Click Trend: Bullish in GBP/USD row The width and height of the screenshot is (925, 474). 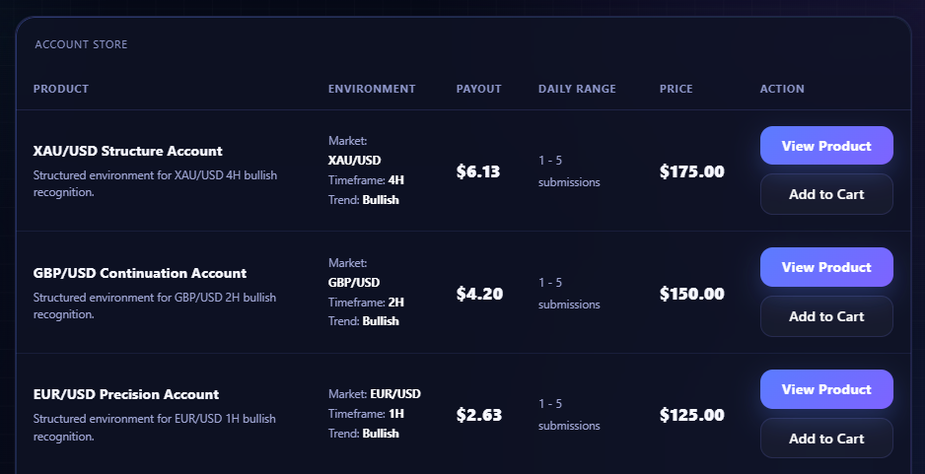pyautogui.click(x=363, y=321)
